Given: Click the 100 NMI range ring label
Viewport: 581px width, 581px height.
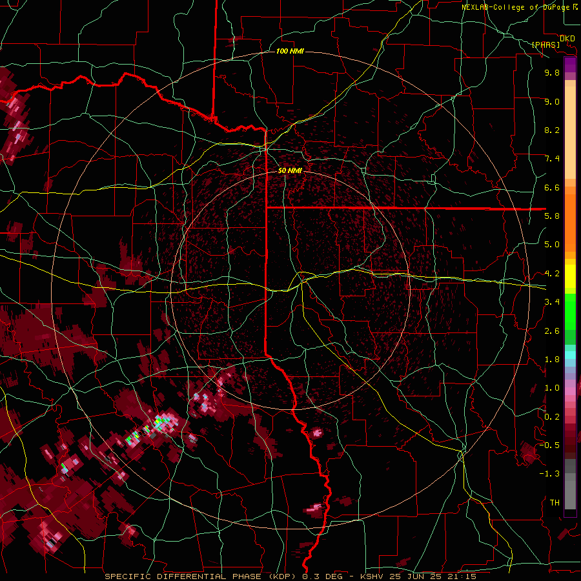Looking at the screenshot, I should (290, 51).
